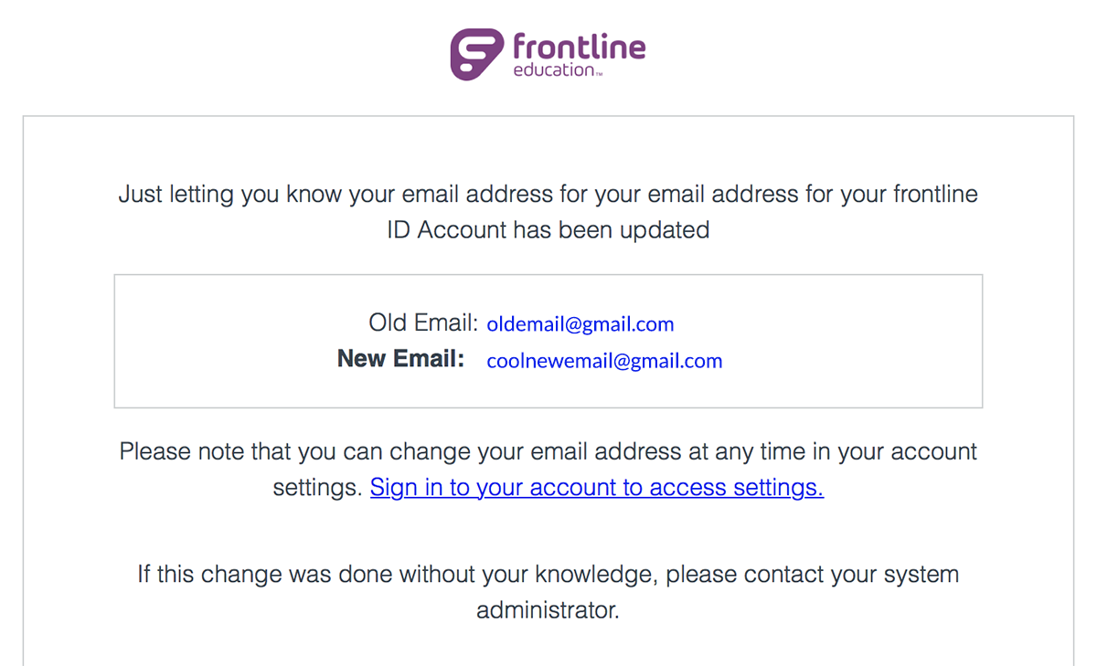Click the word "settings." before the sign-in link
Screen dimensions: 1097x666
tap(317, 489)
